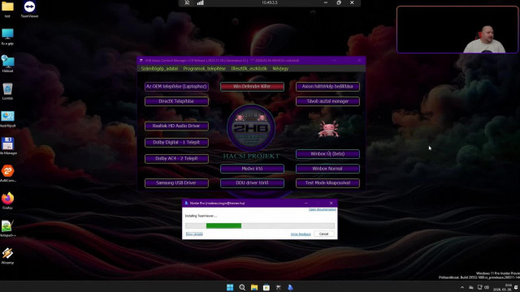Switch to the 2HB manager taskbar icon
This screenshot has width=520, height=292.
[279, 287]
